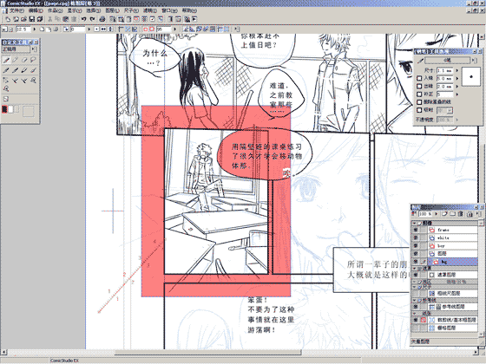This screenshot has width=486, height=364.
Task: Click the zoom-in icon left of 12.5 field
Action: pos(4,29)
